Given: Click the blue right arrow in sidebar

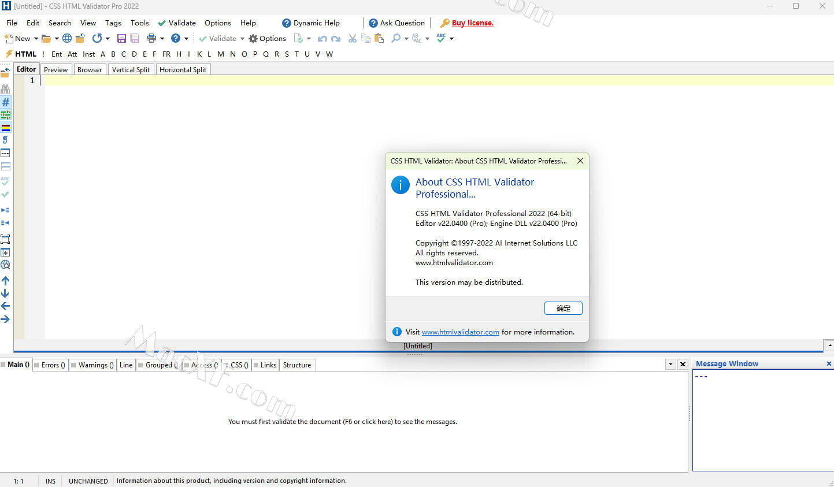Looking at the screenshot, I should (x=5, y=319).
